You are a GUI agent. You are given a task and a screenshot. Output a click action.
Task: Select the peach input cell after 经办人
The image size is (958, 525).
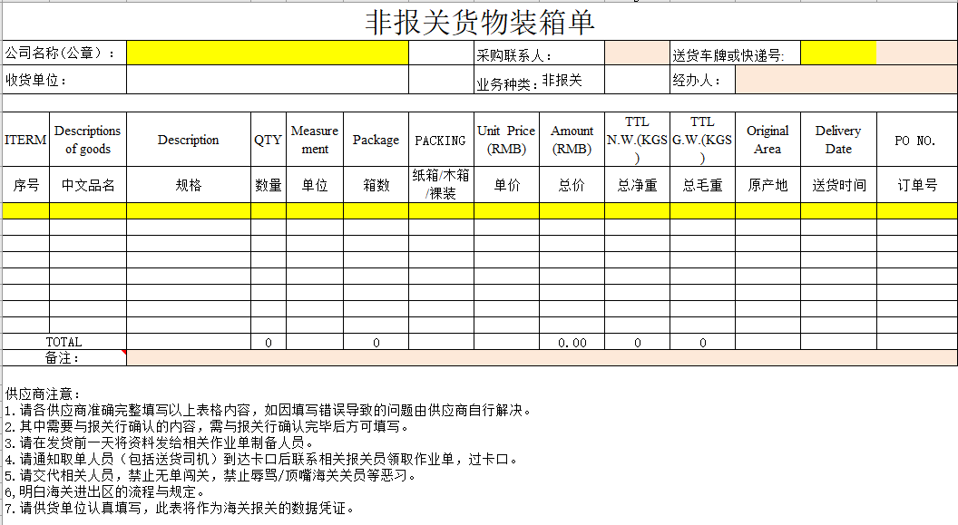coord(846,81)
